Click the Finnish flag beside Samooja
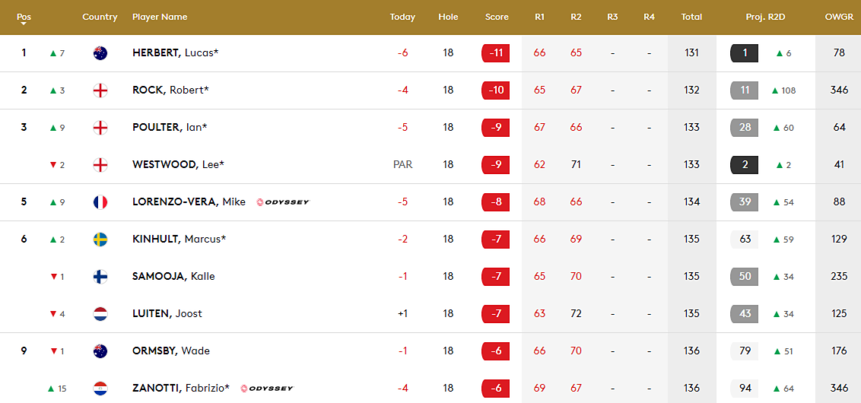Screen dimensions: 861x403 [100, 277]
